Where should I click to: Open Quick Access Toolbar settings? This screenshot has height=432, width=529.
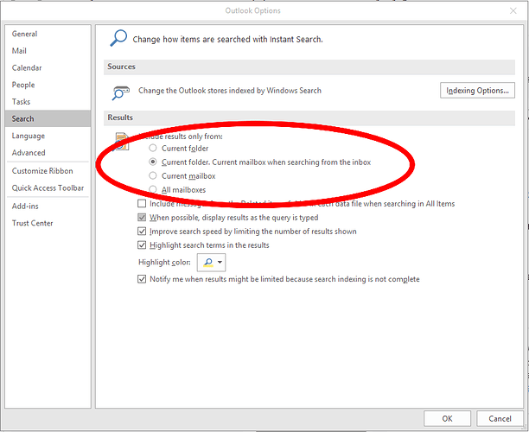(48, 187)
